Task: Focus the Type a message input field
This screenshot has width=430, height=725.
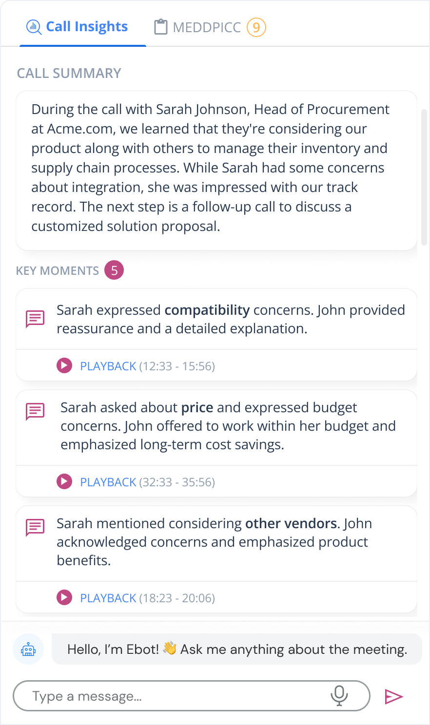Action: pyautogui.click(x=176, y=696)
